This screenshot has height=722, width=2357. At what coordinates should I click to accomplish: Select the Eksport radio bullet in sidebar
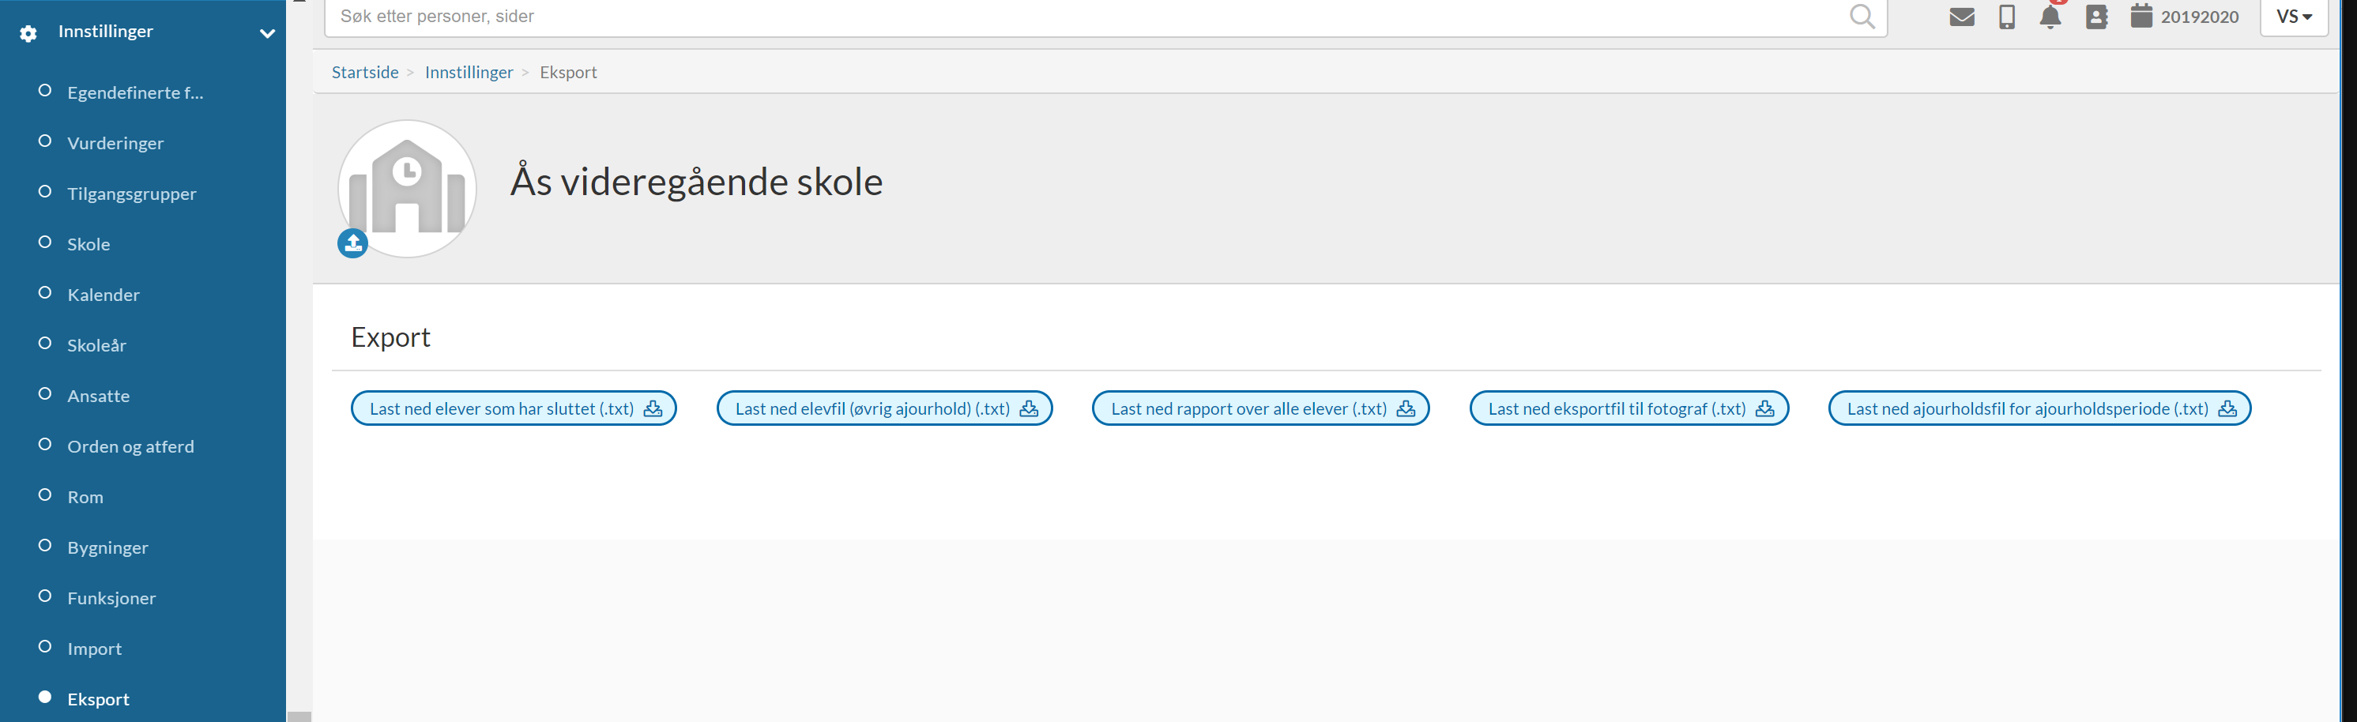44,698
